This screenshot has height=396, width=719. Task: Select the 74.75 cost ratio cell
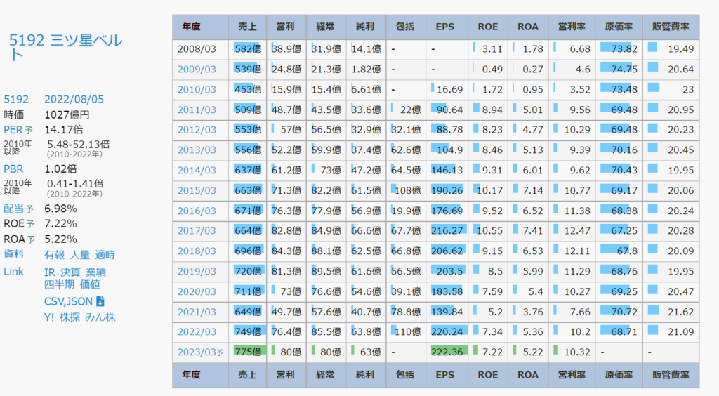click(619, 70)
